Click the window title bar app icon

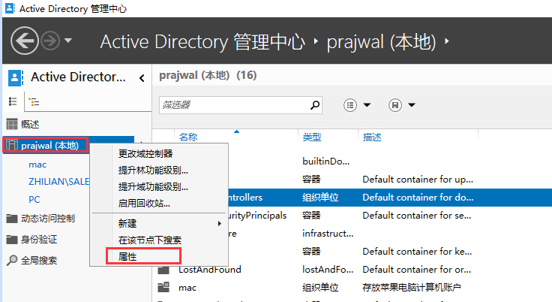point(10,8)
